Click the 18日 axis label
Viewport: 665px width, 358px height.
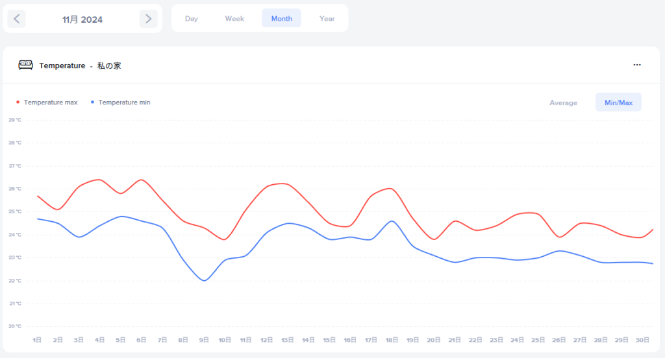point(392,340)
